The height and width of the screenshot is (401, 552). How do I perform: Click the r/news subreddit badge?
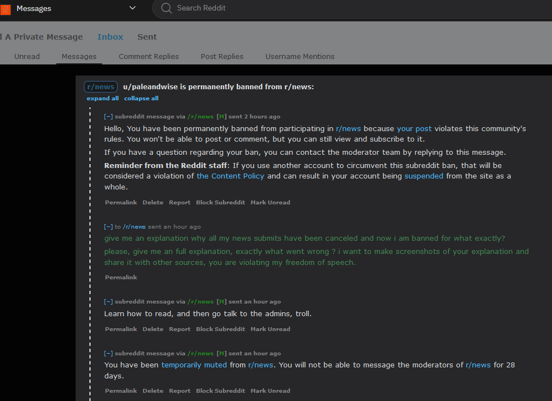(x=100, y=86)
